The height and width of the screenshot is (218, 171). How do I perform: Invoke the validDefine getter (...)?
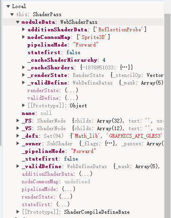[72, 98]
